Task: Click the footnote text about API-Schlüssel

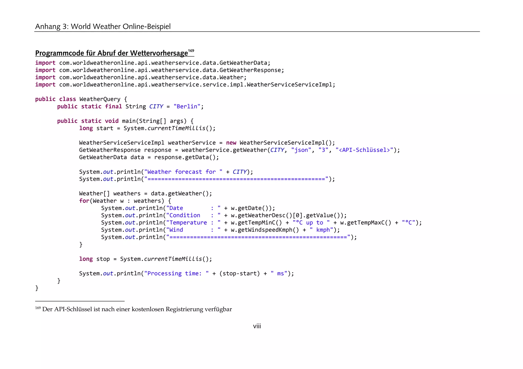Action: click(x=137, y=309)
